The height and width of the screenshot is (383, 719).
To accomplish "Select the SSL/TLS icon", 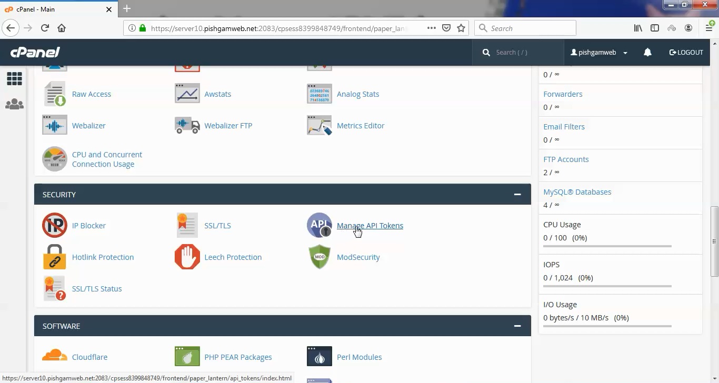I will [x=187, y=225].
